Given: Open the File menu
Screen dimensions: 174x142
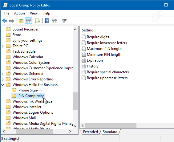Looking at the screenshot, I should (6, 13).
